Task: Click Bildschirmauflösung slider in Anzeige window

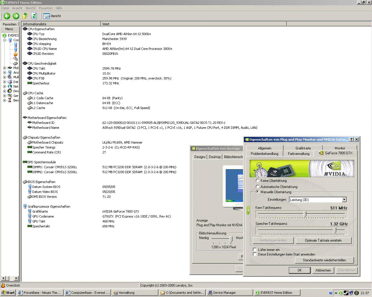Action: pyautogui.click(x=231, y=239)
